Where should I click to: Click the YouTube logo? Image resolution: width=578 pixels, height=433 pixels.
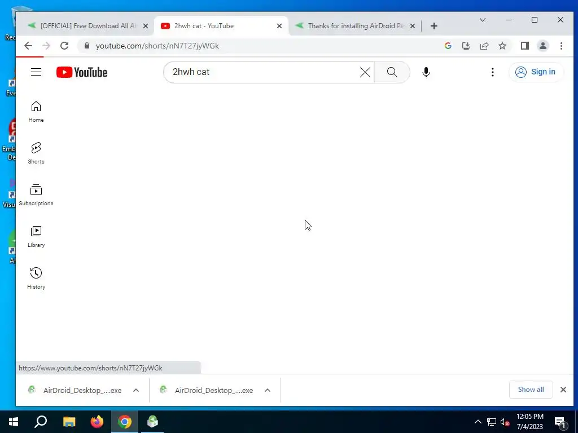[82, 72]
